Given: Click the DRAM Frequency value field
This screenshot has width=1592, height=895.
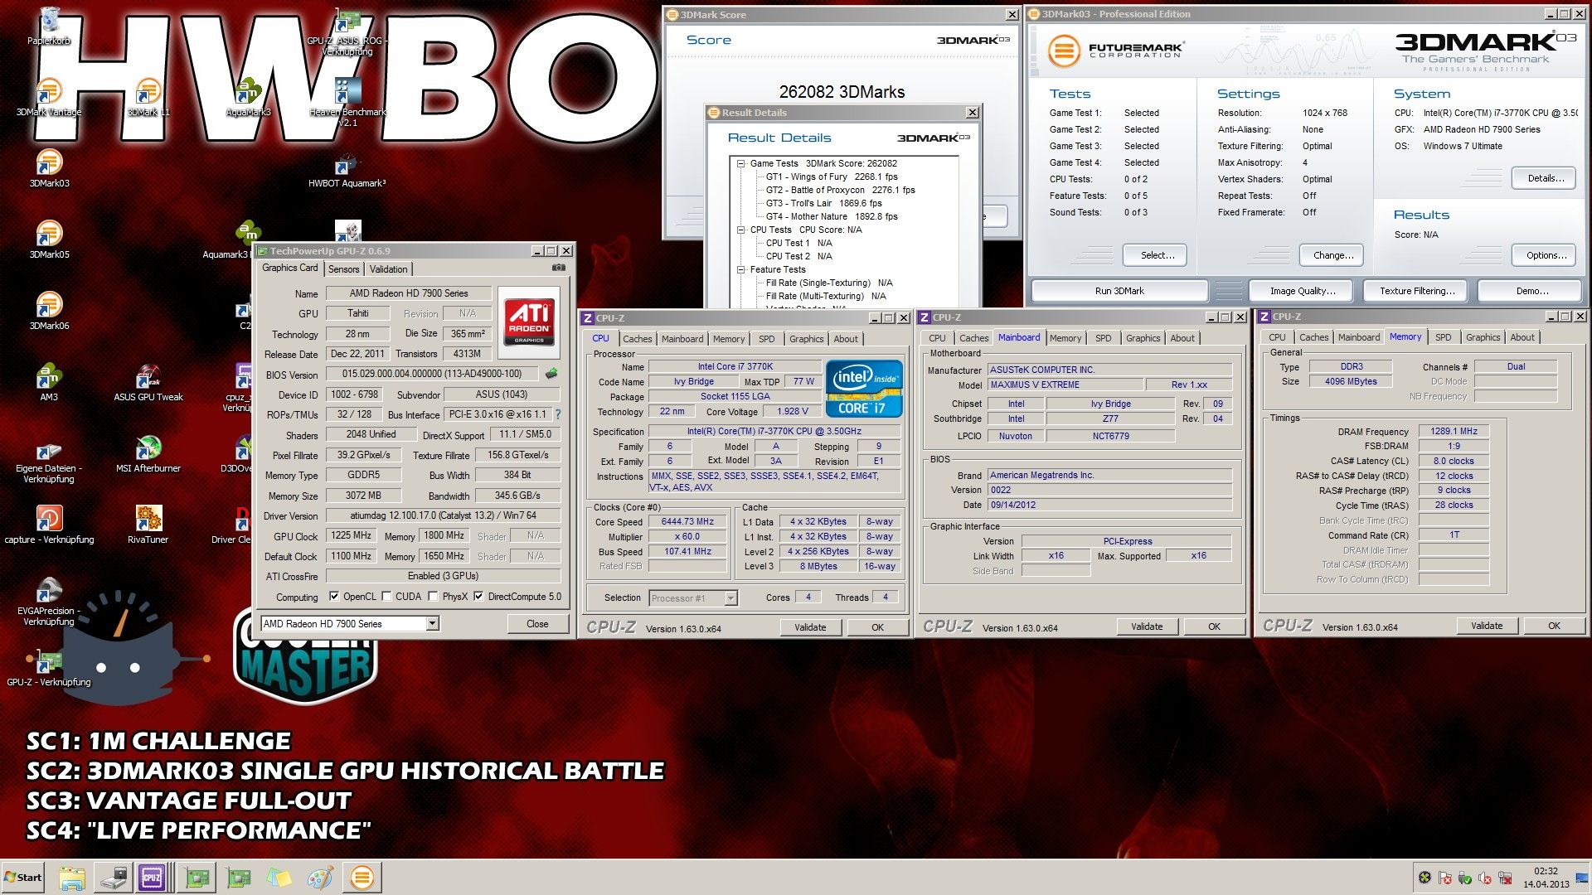Looking at the screenshot, I should coord(1454,432).
